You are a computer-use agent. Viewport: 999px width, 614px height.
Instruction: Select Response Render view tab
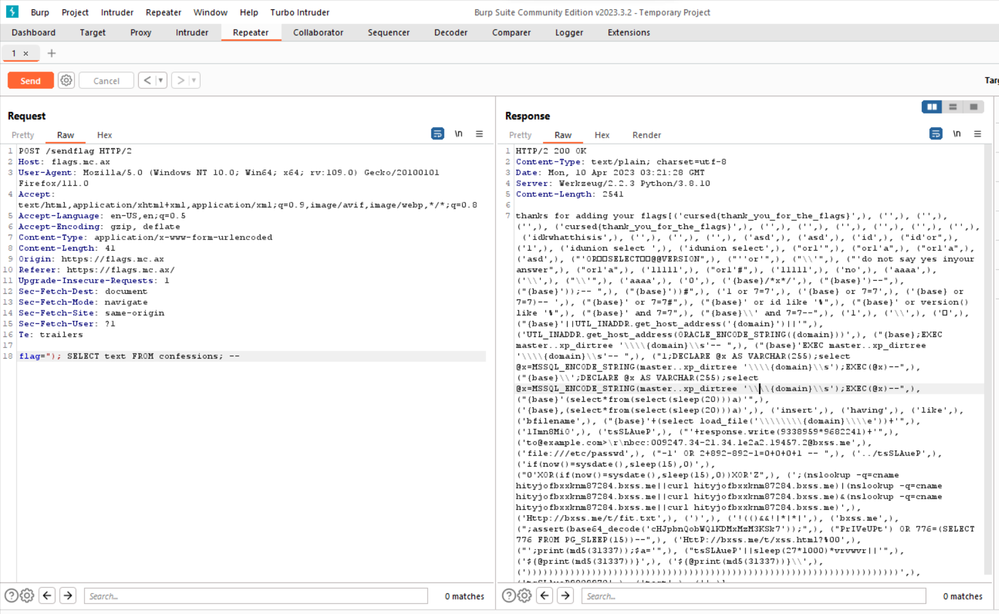(647, 135)
